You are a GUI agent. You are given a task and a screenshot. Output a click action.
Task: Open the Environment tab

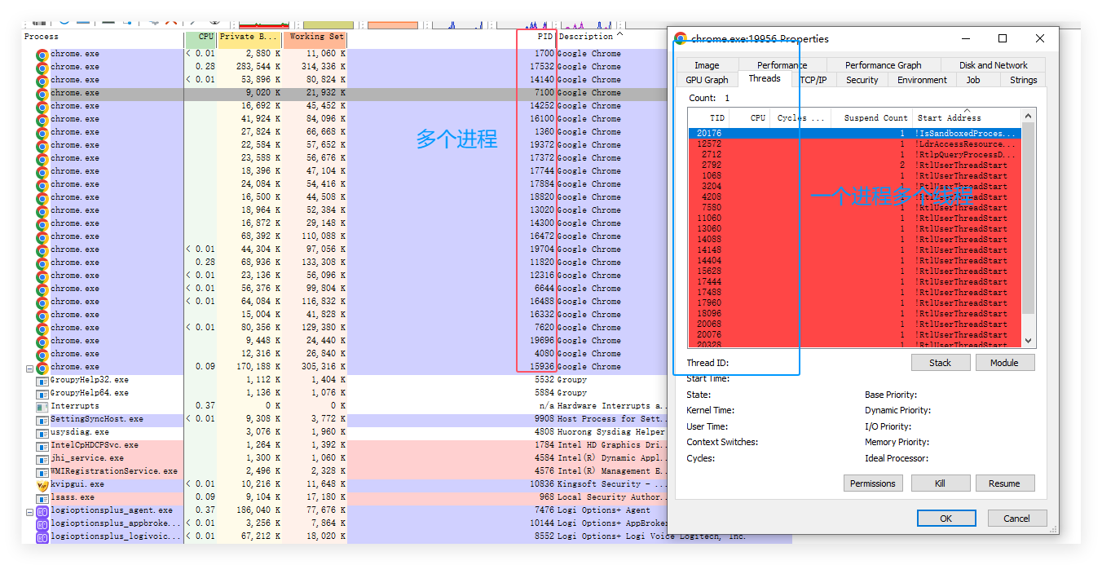922,80
